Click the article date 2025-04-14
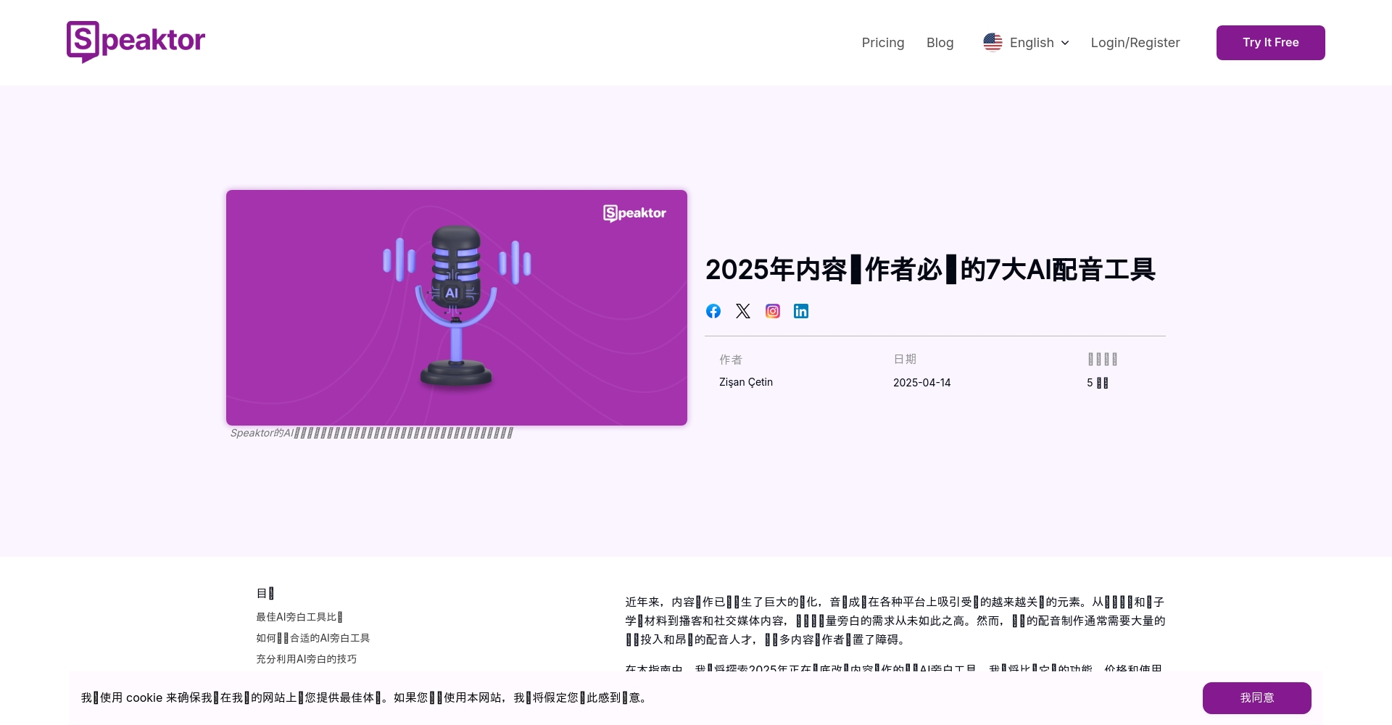The width and height of the screenshot is (1392, 725). tap(921, 382)
